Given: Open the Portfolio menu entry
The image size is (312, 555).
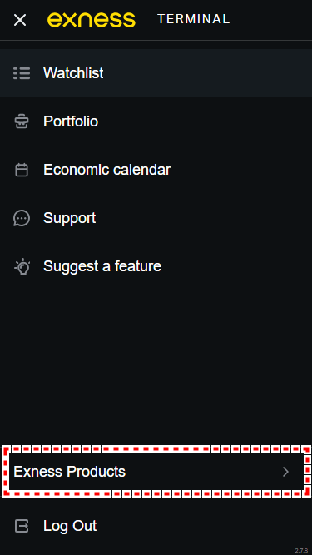Looking at the screenshot, I should point(71,121).
